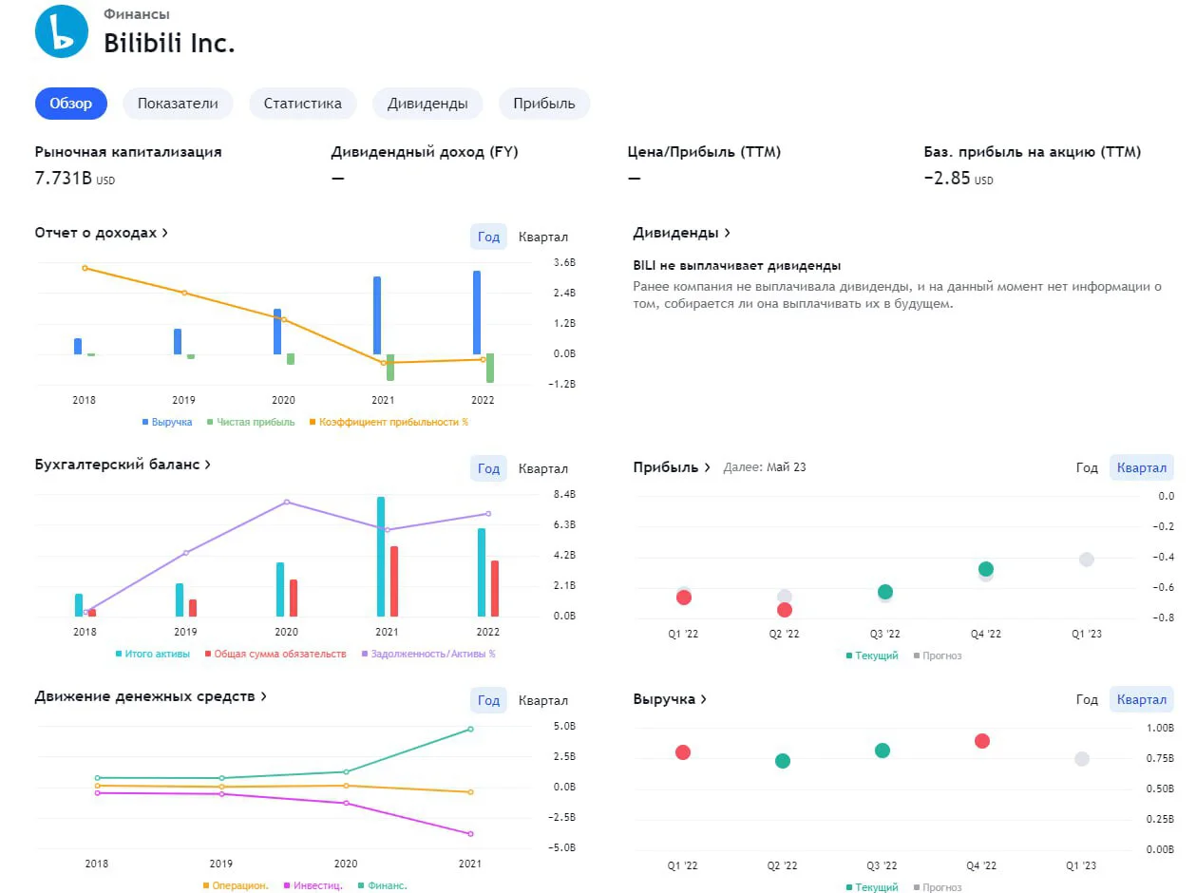Select Квартал in the Выручка chart

click(x=1142, y=699)
